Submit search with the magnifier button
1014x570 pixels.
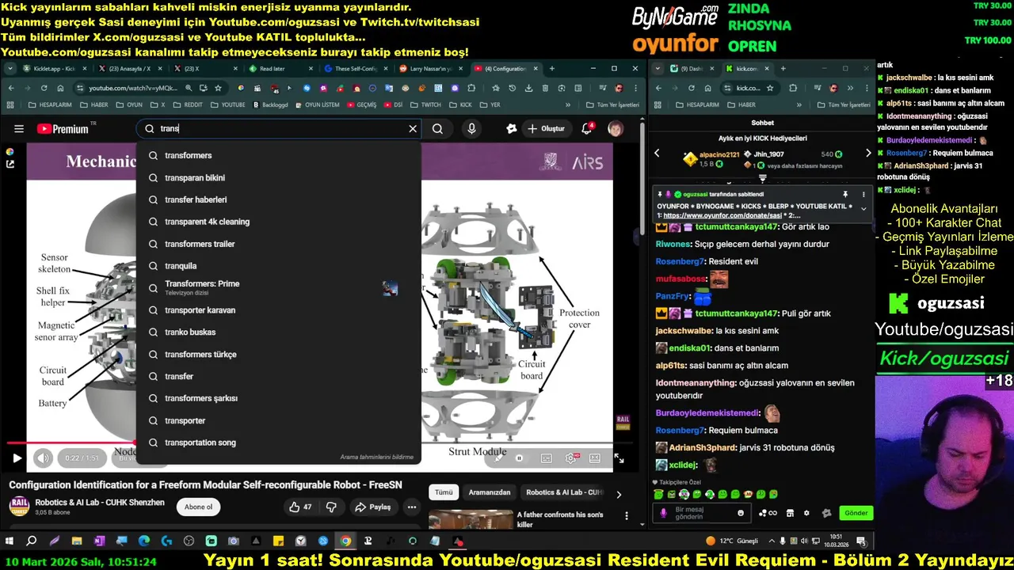pos(437,128)
